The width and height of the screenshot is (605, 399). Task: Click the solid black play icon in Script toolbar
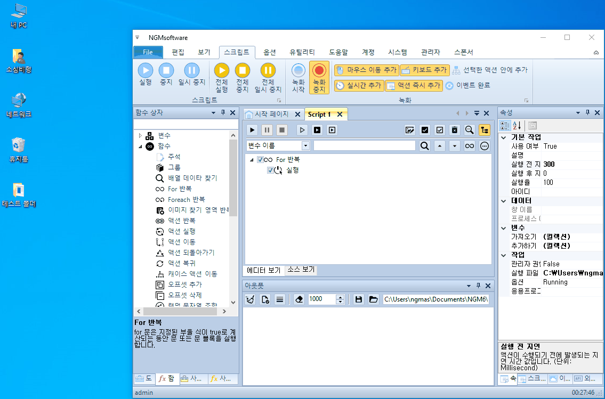[252, 131]
